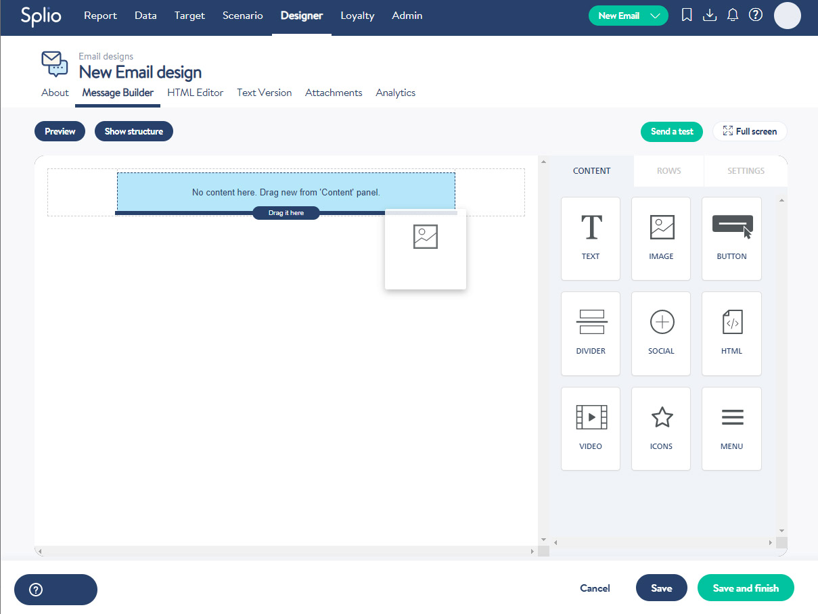Select the Image content block
Image resolution: width=818 pixels, height=614 pixels.
tap(660, 238)
